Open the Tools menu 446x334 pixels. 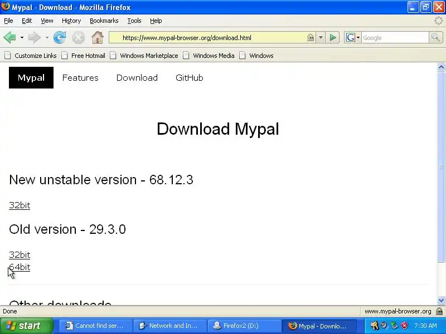(134, 21)
